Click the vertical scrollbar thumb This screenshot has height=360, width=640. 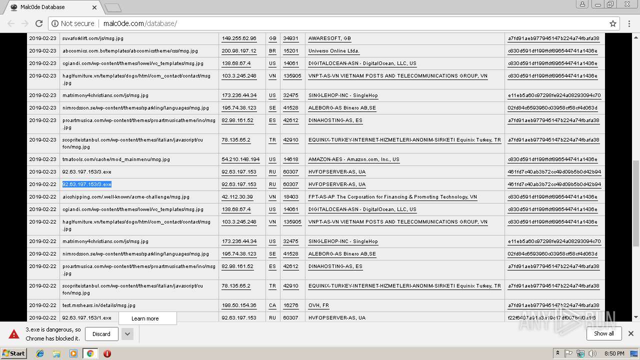(636, 202)
